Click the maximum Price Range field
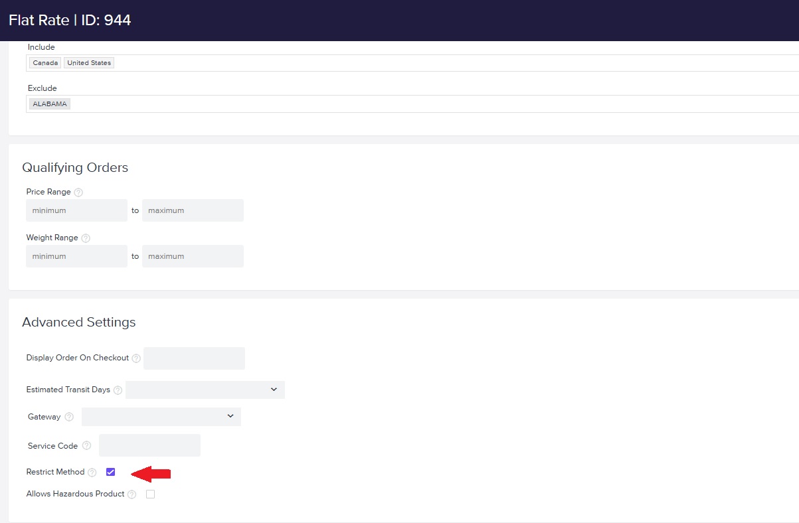This screenshot has height=523, width=799. [x=193, y=210]
